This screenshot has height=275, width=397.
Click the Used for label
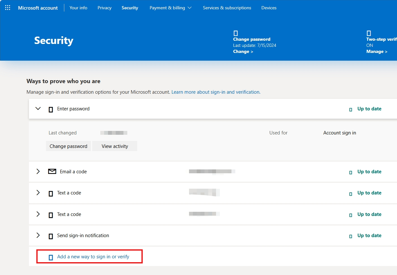pyautogui.click(x=278, y=133)
